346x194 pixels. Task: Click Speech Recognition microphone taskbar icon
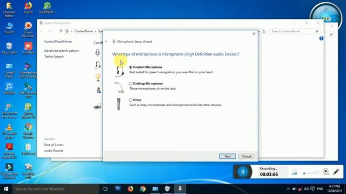tap(180, 189)
